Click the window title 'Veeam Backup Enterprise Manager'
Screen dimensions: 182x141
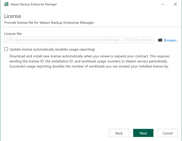pyautogui.click(x=34, y=4)
